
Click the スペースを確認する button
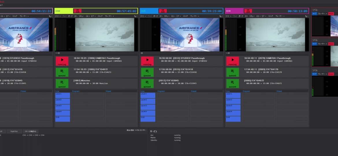31,131
